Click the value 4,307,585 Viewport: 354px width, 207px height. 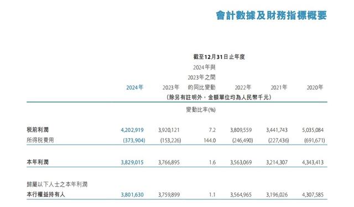point(313,195)
